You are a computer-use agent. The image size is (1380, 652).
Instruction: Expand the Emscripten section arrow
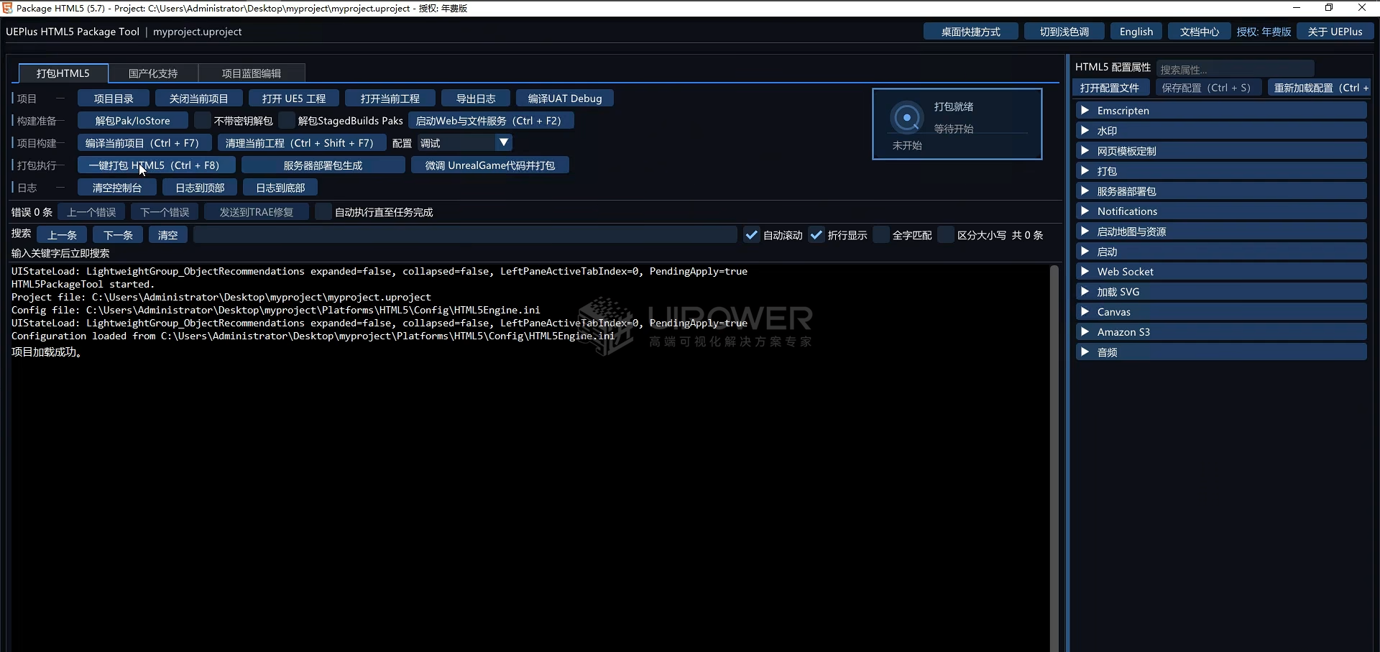pyautogui.click(x=1085, y=110)
